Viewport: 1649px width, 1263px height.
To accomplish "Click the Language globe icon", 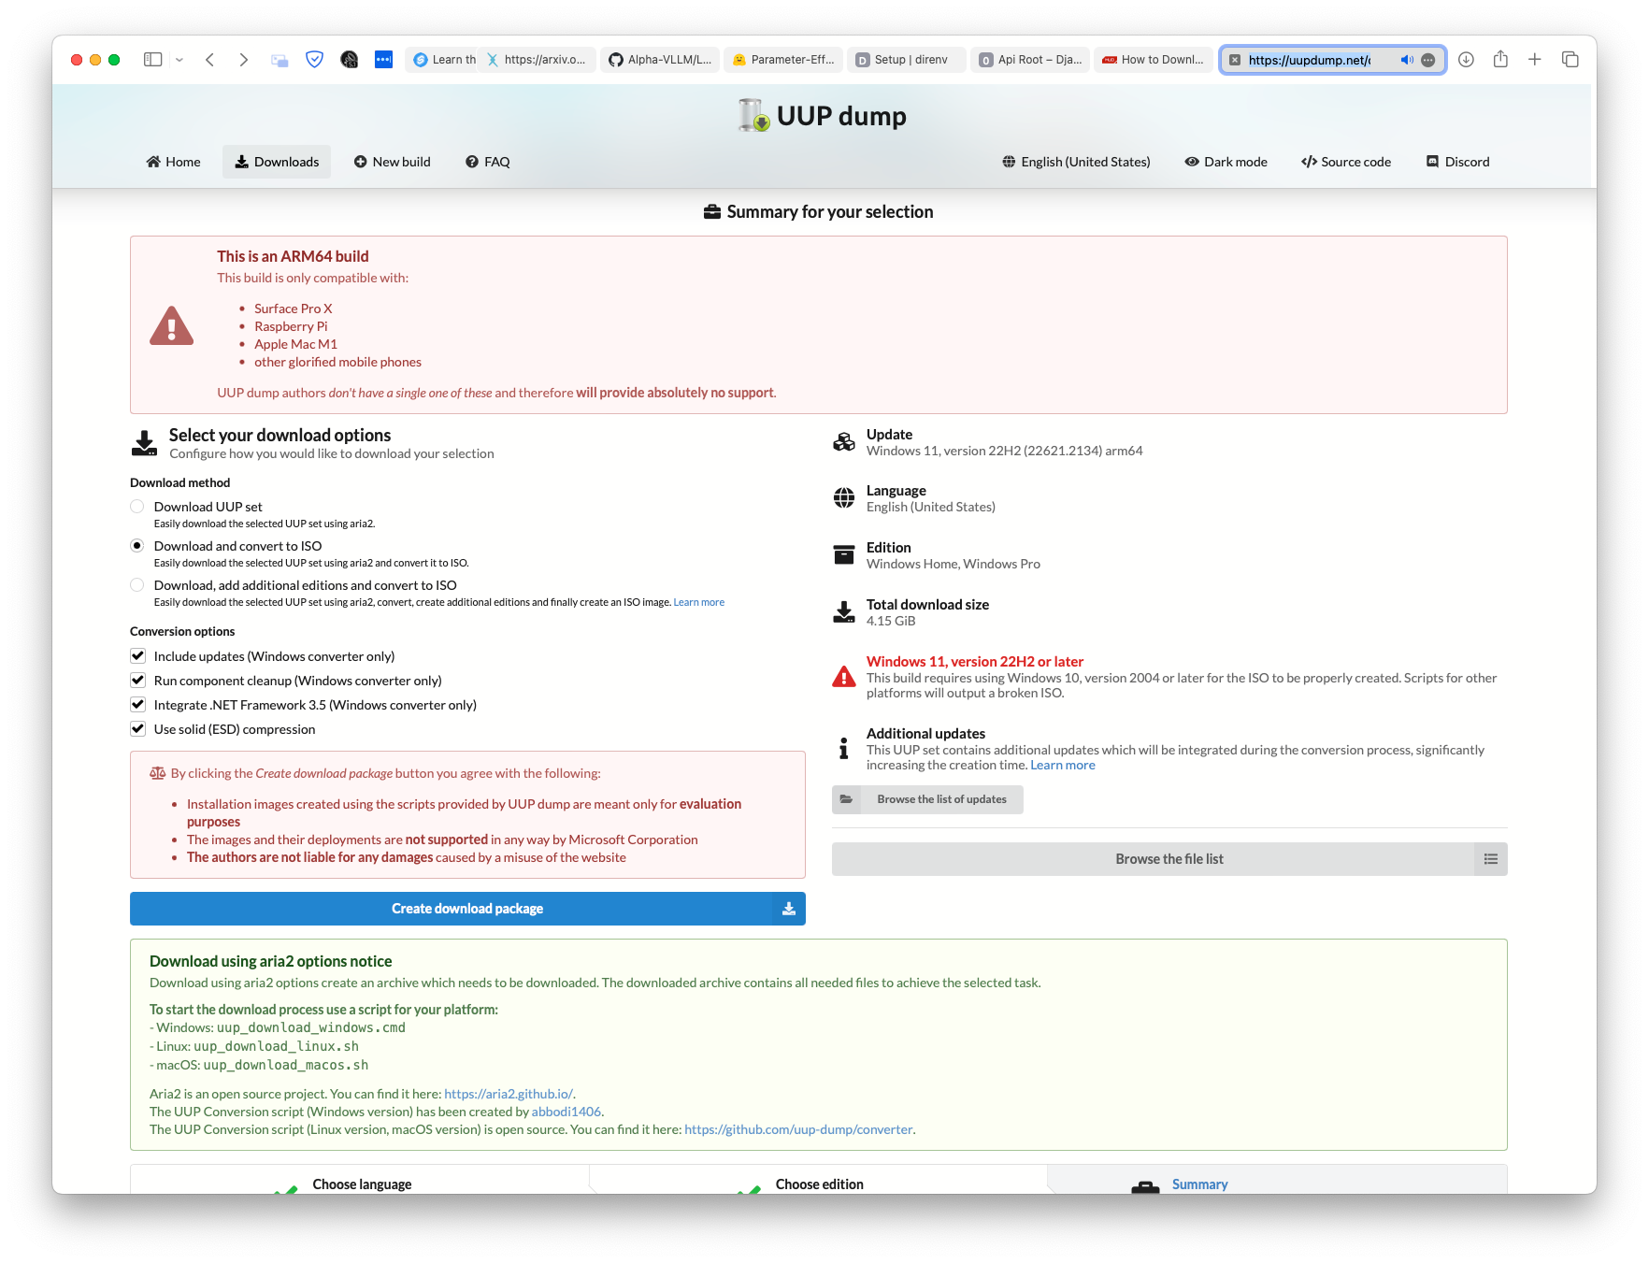I will (844, 498).
